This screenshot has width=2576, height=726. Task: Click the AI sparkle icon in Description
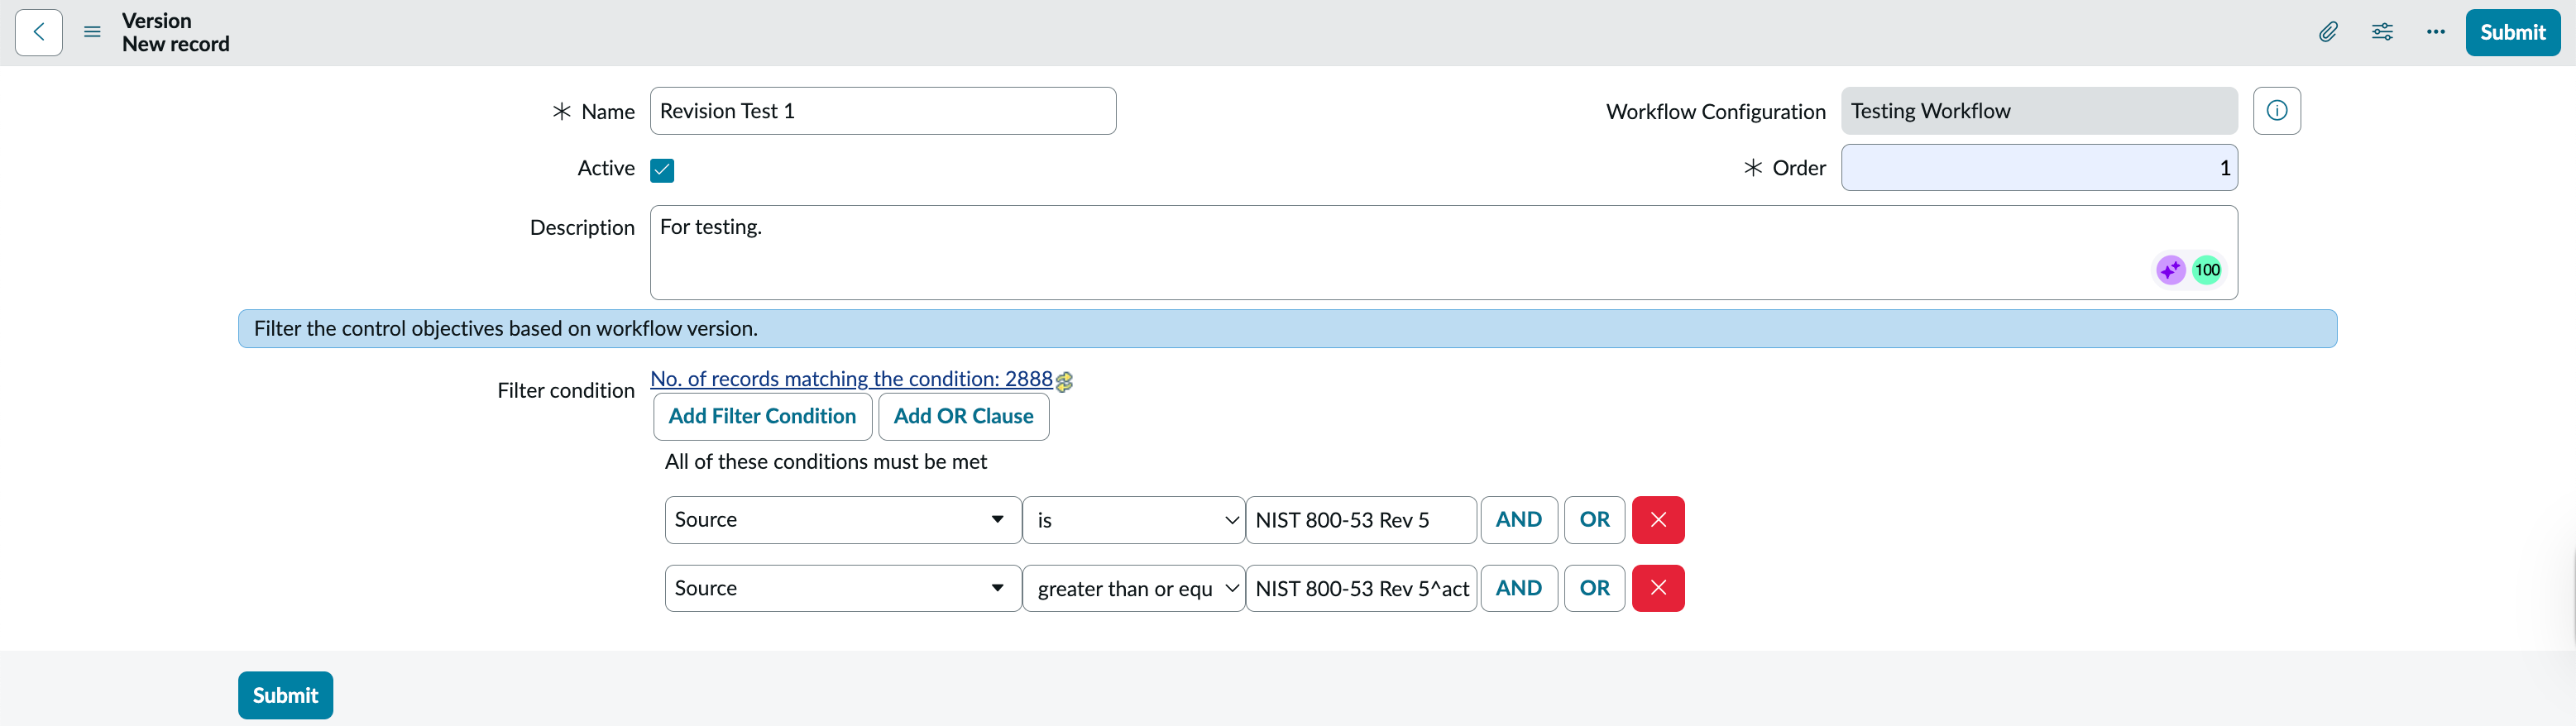click(2170, 270)
